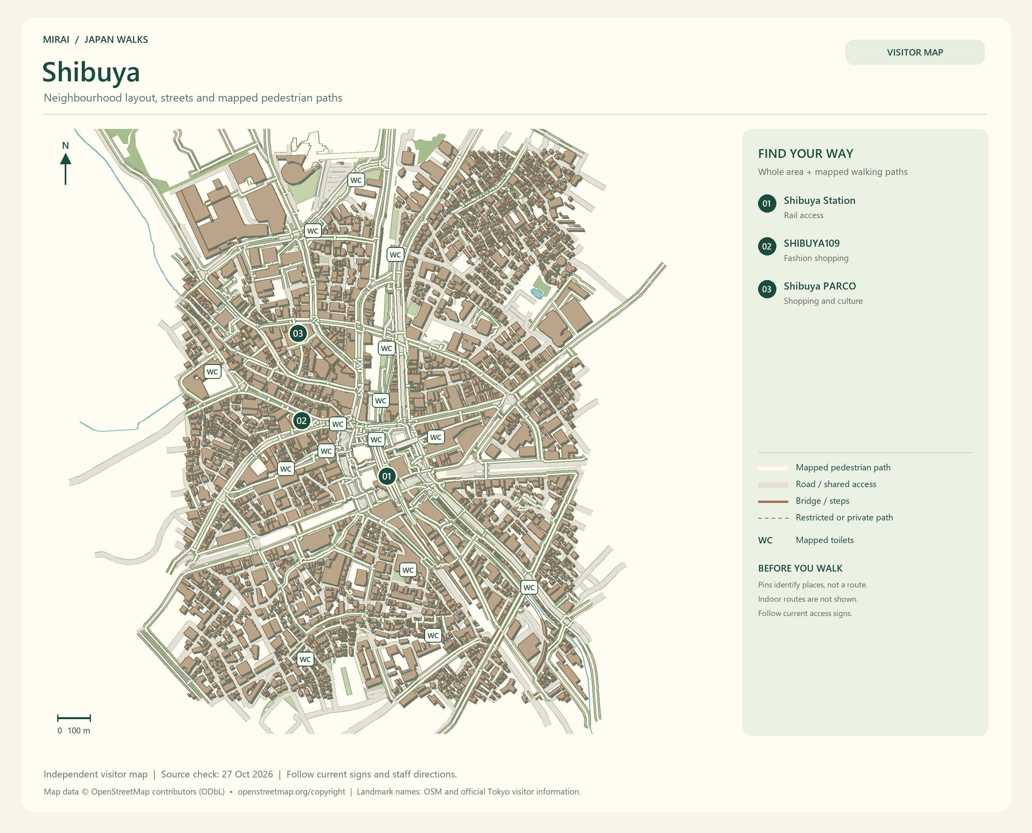
Task: Click the Mapped pedestrian path color swatch
Action: click(773, 468)
